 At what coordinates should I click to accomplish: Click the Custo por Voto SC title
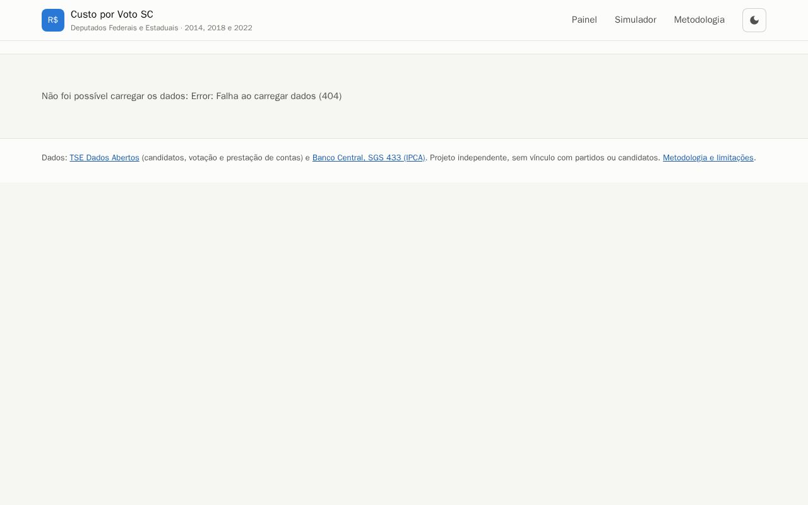(x=112, y=15)
